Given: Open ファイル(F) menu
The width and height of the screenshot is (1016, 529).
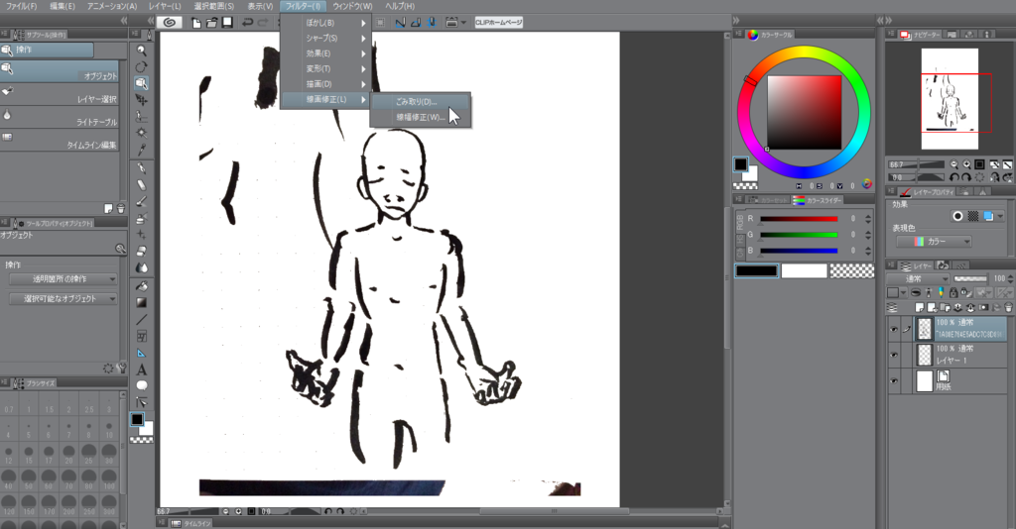Looking at the screenshot, I should 22,6.
